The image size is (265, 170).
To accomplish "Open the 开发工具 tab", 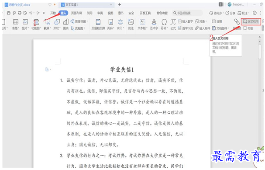I will pyautogui.click(x=145, y=13).
